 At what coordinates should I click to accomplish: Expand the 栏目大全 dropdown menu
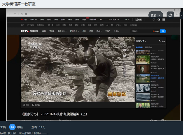coord(75,31)
